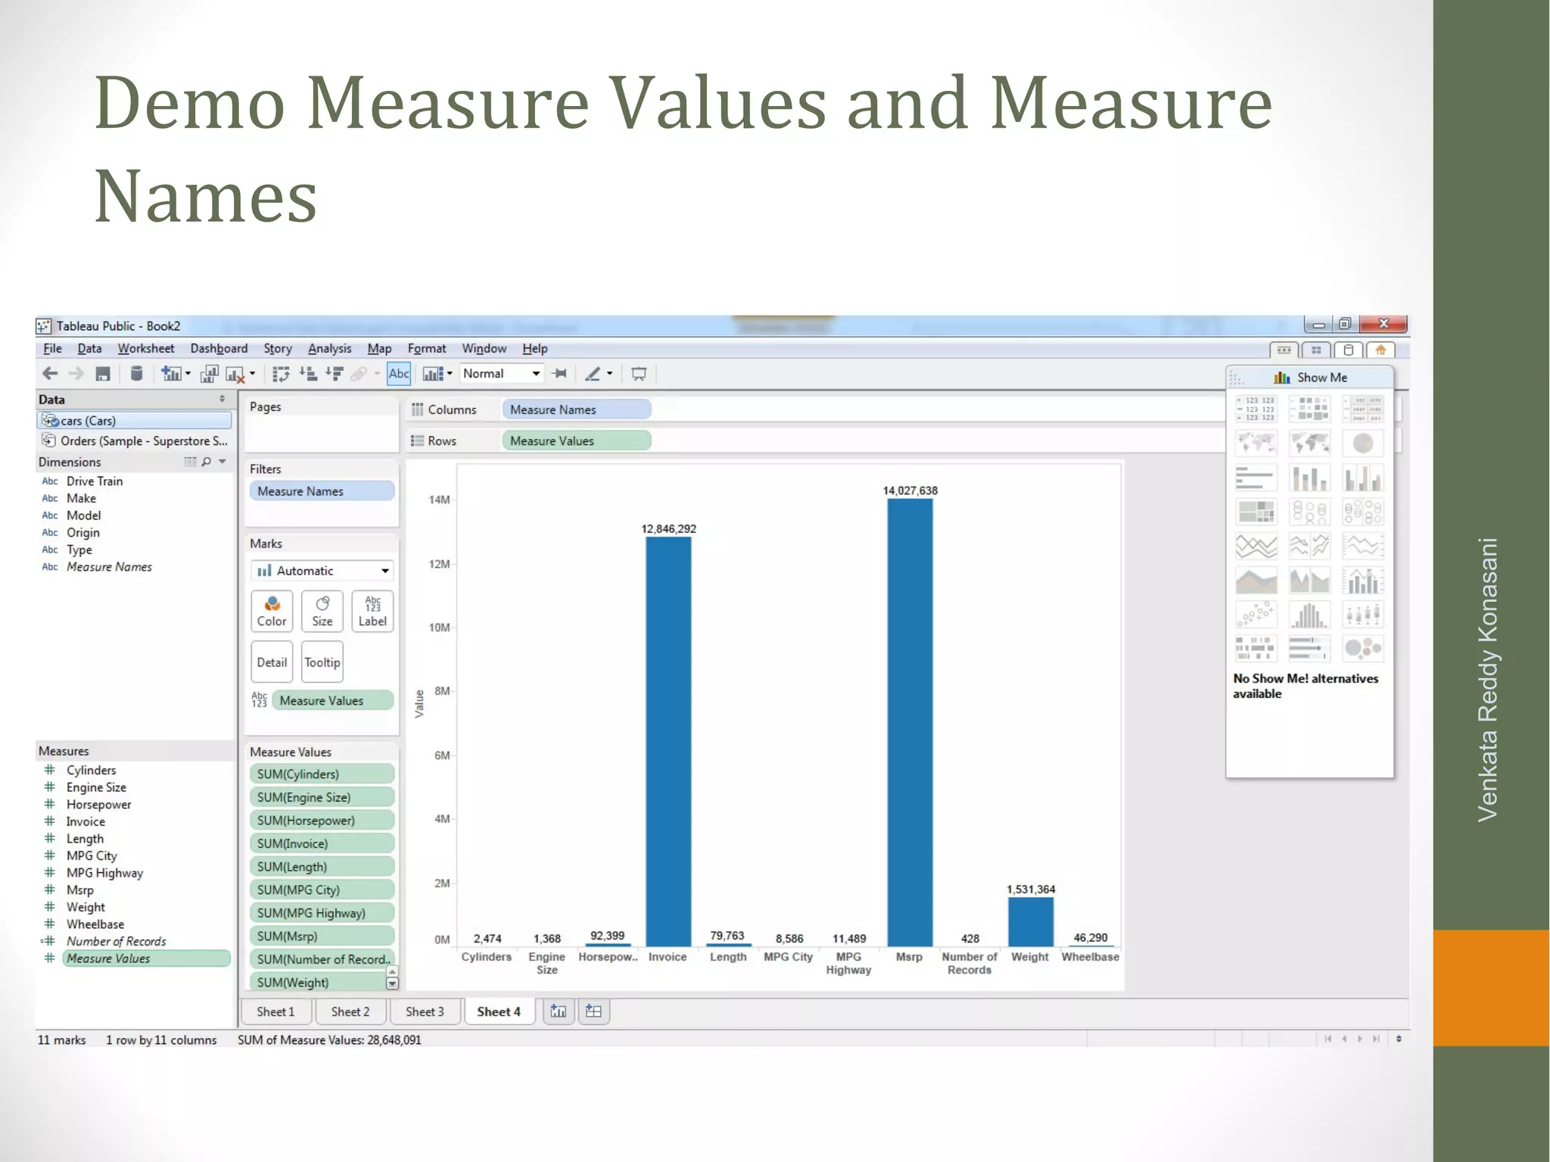The width and height of the screenshot is (1550, 1162).
Task: Open the view cards dropdown arrow
Action: click(450, 373)
